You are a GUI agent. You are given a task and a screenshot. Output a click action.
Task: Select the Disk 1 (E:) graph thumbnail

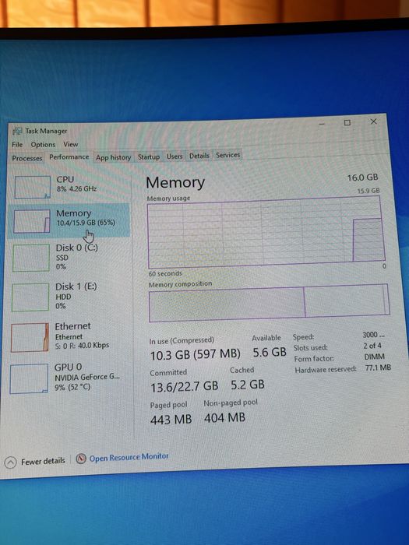(30, 297)
